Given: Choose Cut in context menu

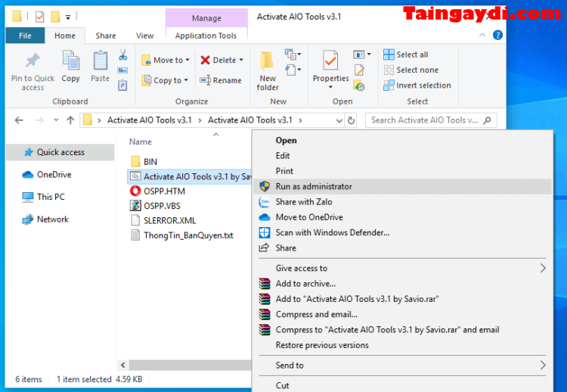Looking at the screenshot, I should [x=403, y=385].
